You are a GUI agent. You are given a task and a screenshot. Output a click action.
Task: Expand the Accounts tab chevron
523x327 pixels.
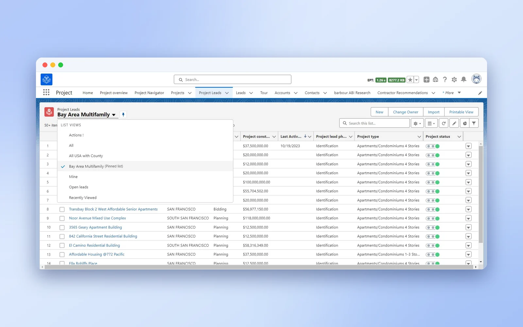tap(295, 93)
